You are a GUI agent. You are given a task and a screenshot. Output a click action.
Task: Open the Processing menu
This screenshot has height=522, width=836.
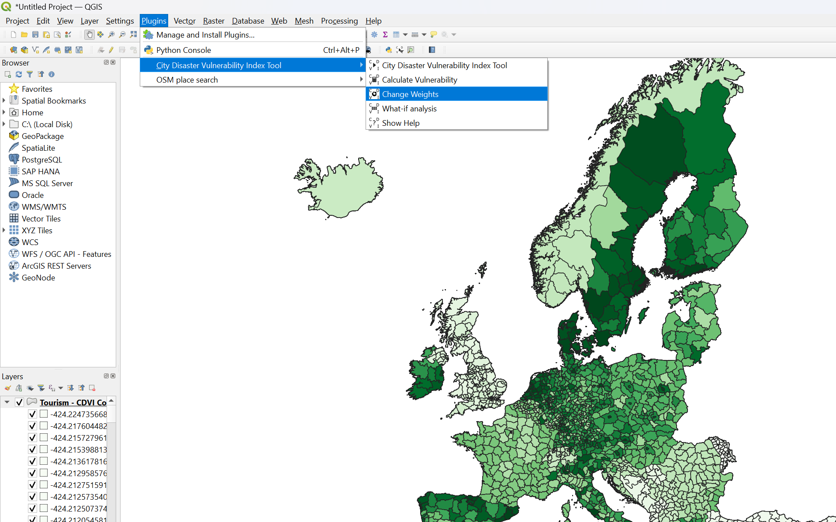click(x=339, y=21)
